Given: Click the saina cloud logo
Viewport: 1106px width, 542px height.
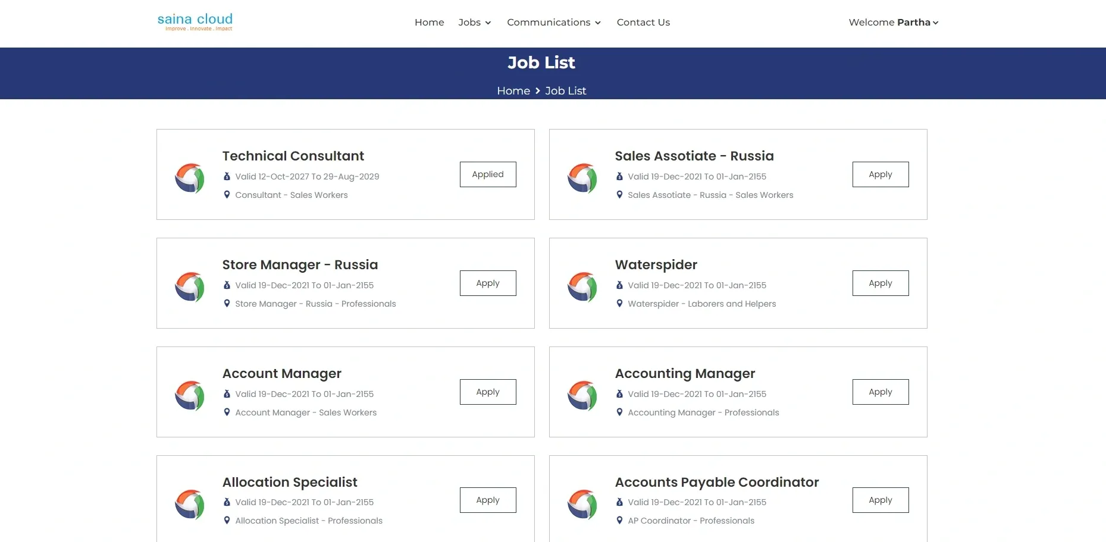Looking at the screenshot, I should click(x=195, y=22).
